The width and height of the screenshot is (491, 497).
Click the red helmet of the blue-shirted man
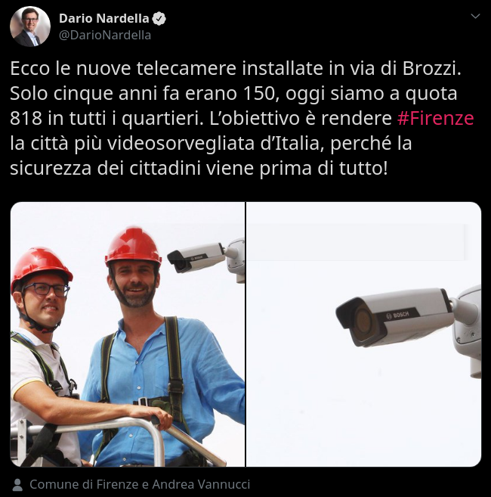pos(133,247)
